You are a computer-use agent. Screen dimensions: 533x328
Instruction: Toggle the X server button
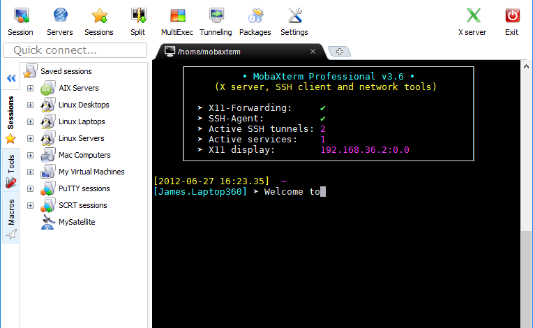pyautogui.click(x=472, y=22)
